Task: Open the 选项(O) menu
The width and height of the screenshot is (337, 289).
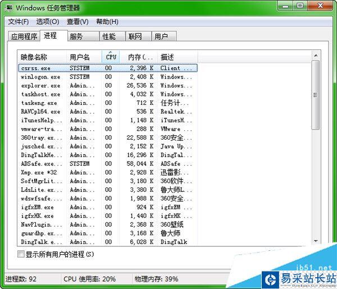Action: [48, 22]
